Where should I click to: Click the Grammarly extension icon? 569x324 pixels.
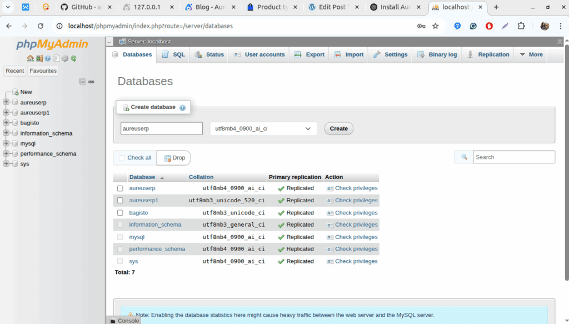point(473,26)
